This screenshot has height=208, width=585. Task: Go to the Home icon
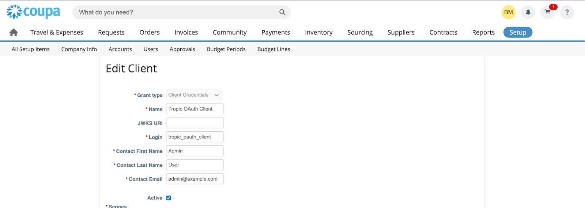14,32
